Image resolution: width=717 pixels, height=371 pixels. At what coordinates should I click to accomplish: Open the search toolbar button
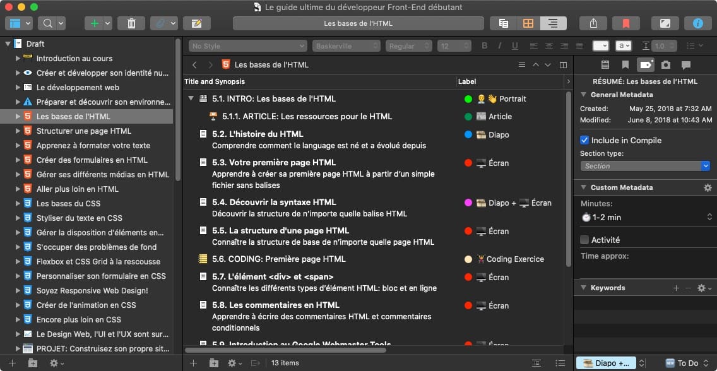click(47, 23)
